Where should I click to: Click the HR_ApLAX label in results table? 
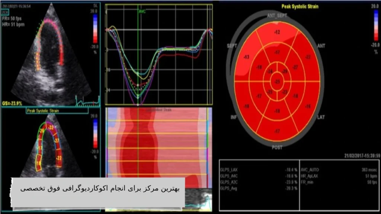[x=309, y=176]
